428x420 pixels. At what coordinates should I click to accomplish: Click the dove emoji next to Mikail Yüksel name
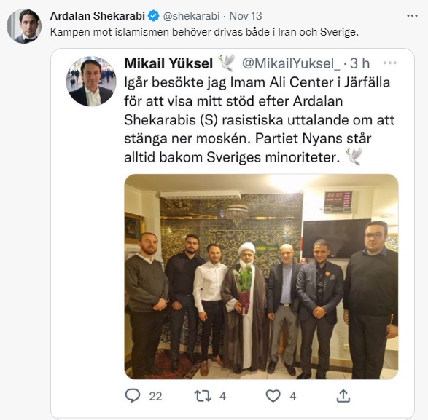tap(226, 63)
